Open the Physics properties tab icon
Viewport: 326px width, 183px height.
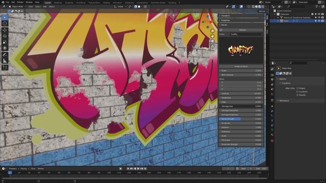pyautogui.click(x=272, y=120)
